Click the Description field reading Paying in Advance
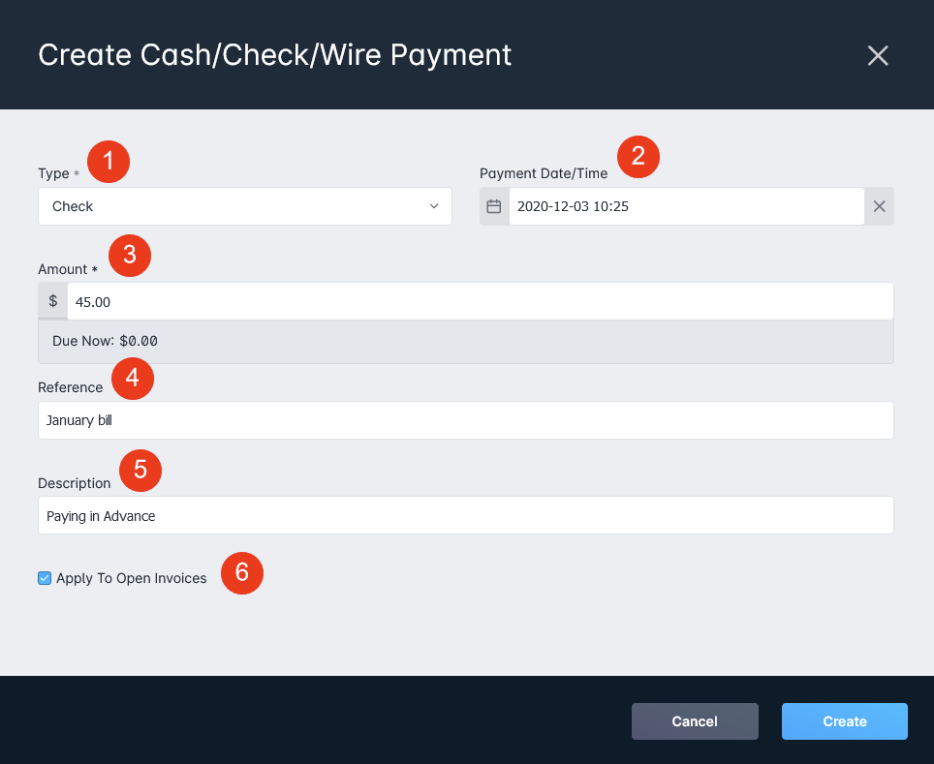 (466, 516)
